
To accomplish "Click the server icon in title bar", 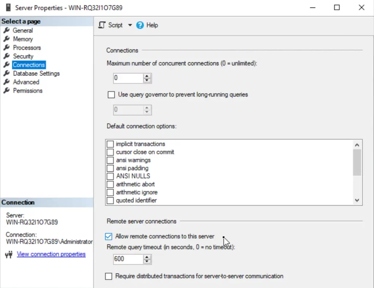I will (8, 7).
